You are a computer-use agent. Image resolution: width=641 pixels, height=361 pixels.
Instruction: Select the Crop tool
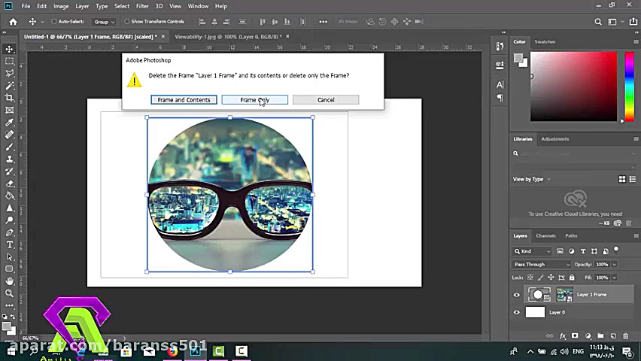pos(10,98)
